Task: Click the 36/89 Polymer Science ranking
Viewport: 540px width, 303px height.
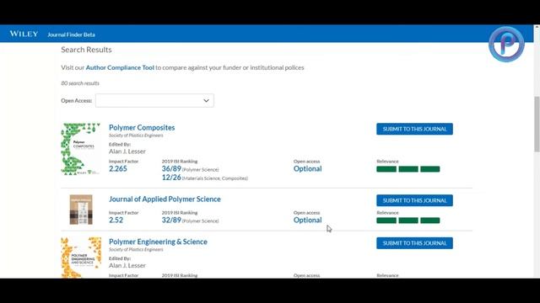Action: point(190,168)
